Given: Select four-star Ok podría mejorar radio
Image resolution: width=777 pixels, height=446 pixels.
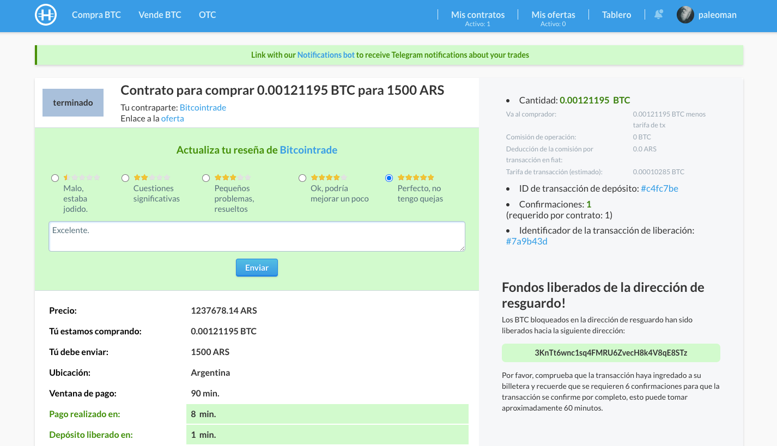Looking at the screenshot, I should tap(302, 178).
